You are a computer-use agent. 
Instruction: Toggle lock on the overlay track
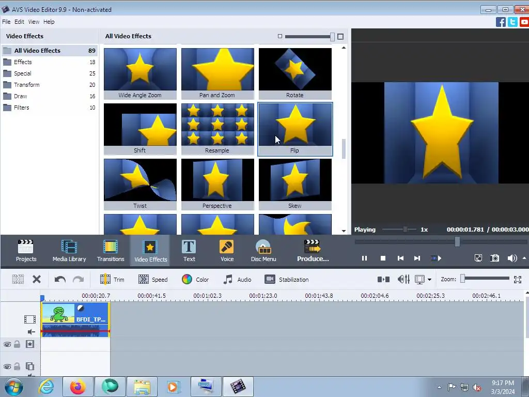click(17, 367)
